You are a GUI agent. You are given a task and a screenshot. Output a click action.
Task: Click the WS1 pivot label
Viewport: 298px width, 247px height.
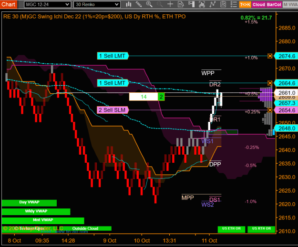point(207,141)
